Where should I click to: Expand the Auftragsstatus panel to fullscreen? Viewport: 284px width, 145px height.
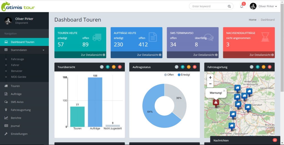tap(177, 67)
